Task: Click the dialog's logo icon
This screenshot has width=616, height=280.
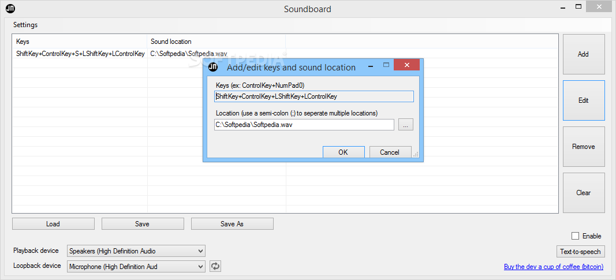Action: point(212,67)
